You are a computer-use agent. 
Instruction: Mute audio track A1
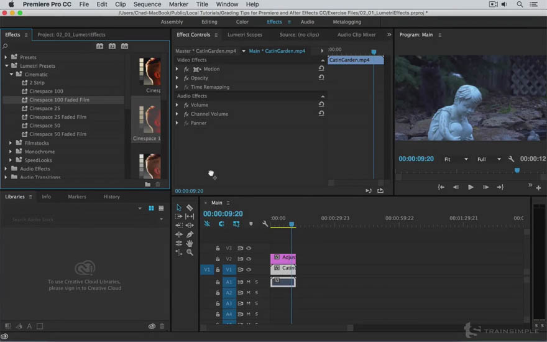click(x=249, y=282)
